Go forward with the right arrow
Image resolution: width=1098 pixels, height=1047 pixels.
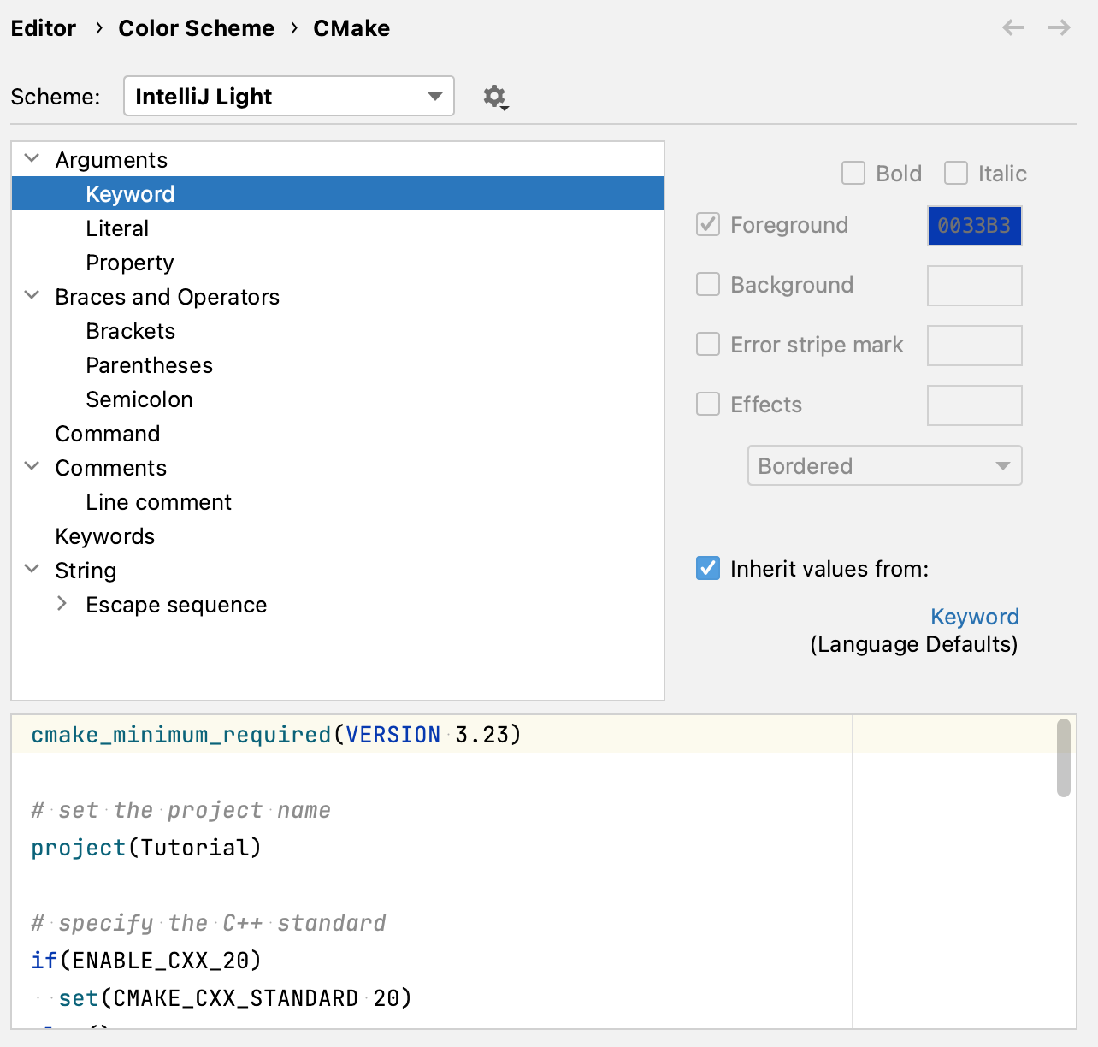1060,28
